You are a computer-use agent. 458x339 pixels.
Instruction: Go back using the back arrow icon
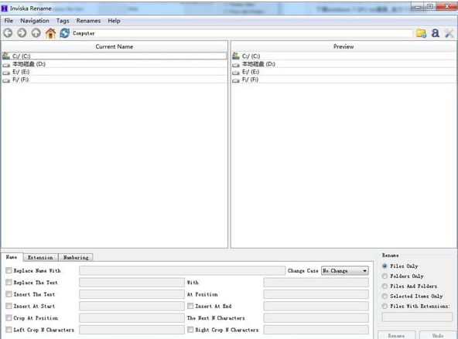8,33
